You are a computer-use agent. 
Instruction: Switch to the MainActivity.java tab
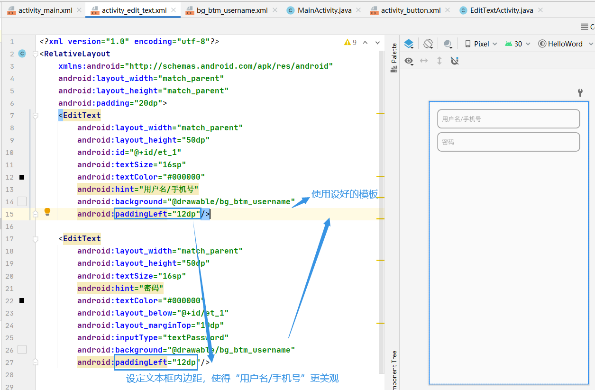click(x=324, y=10)
